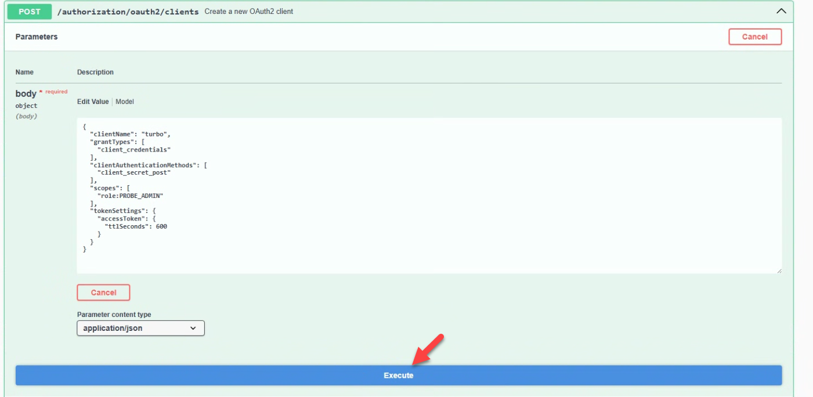Click the body parameter name label
Image resolution: width=813 pixels, height=397 pixels.
tap(26, 93)
